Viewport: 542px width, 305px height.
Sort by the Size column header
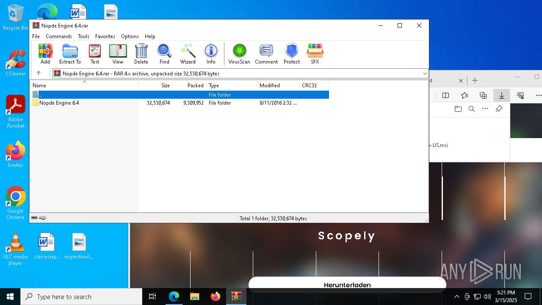[155, 85]
